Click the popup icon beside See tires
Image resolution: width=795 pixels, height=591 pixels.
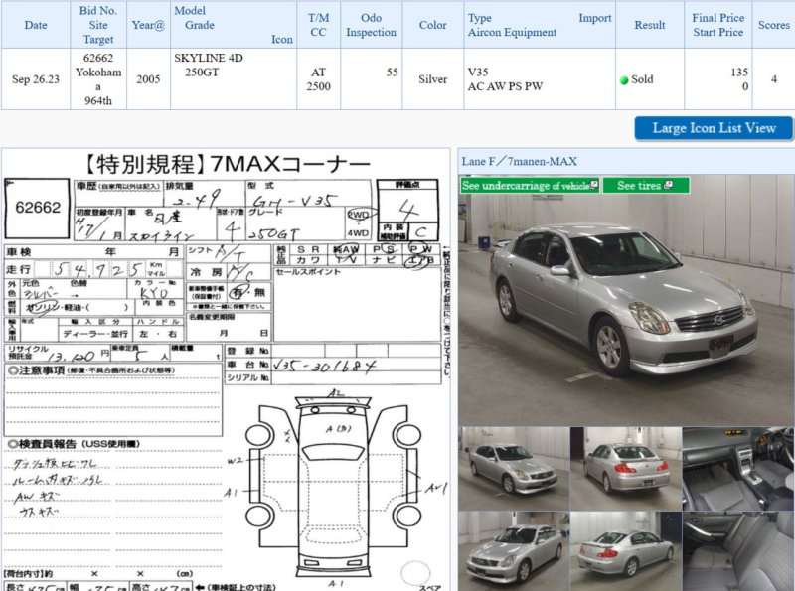click(671, 186)
